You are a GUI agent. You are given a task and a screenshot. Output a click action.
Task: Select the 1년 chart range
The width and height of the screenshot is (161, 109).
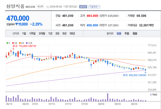pyautogui.click(x=50, y=34)
